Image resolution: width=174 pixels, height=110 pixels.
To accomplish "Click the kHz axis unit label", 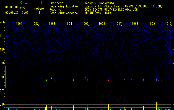I will click(2, 22).
